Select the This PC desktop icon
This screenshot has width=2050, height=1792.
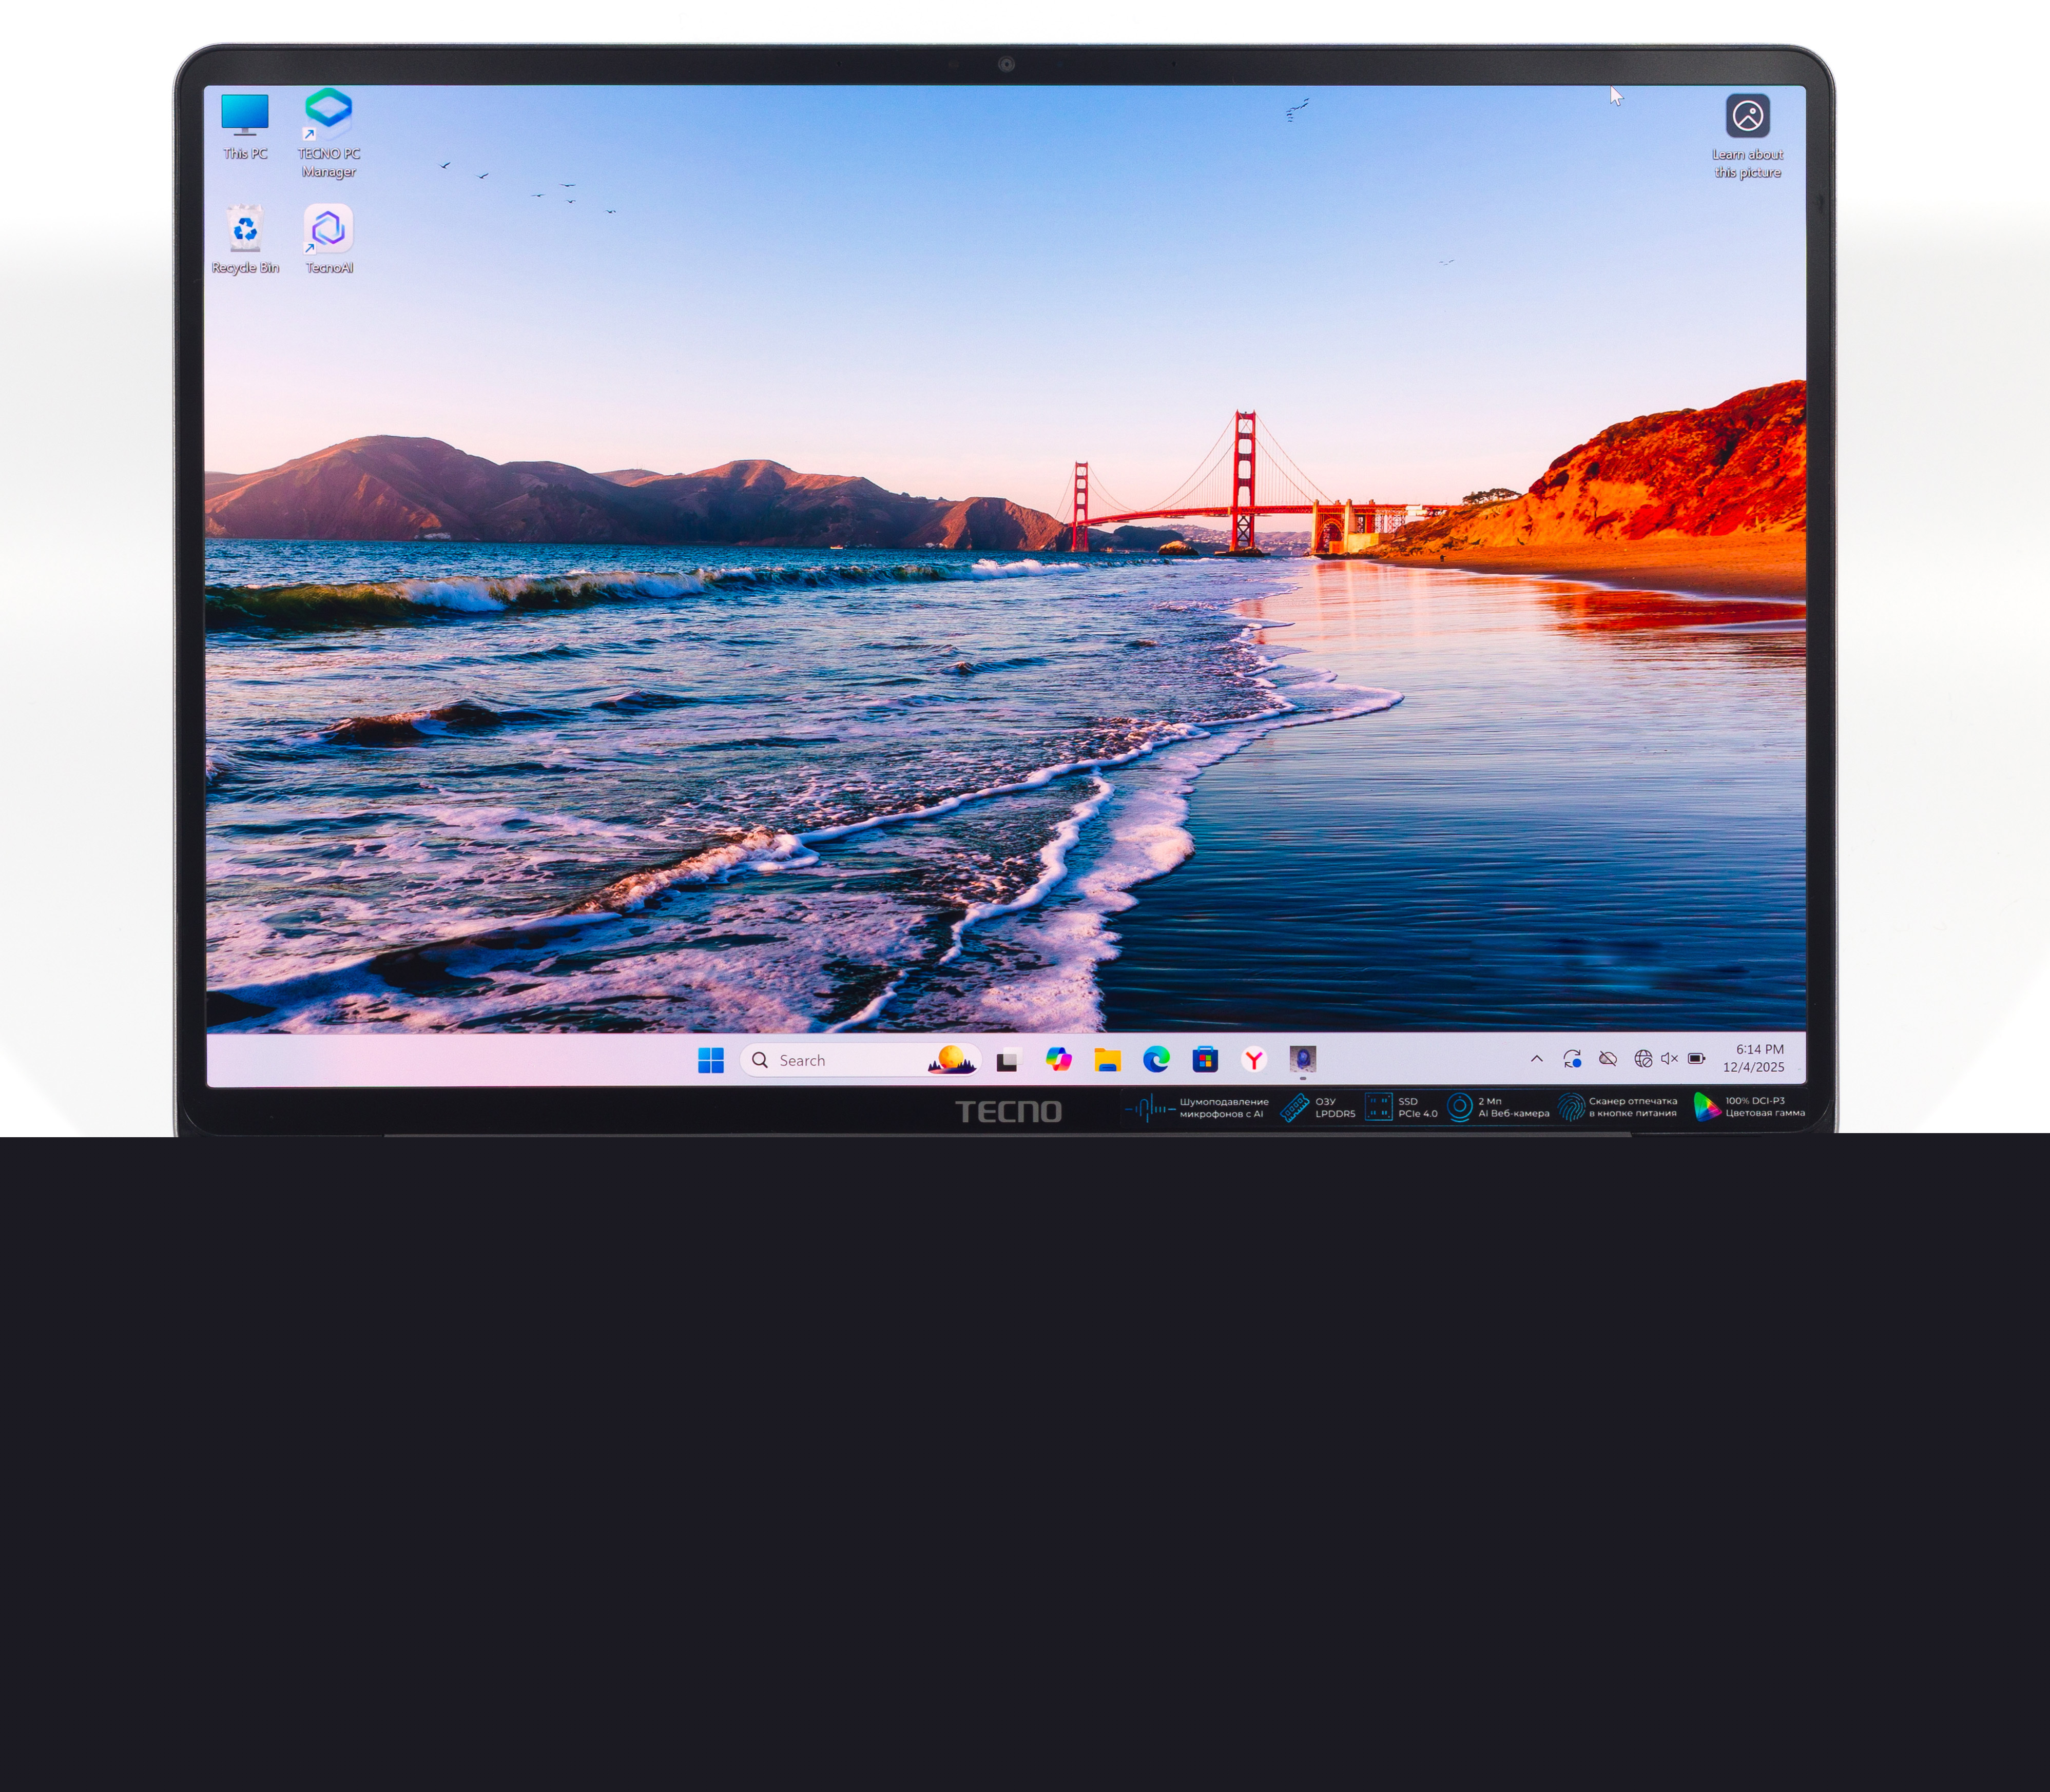click(x=245, y=125)
